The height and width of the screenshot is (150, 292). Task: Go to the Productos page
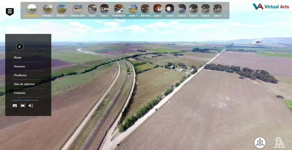pos(20,75)
